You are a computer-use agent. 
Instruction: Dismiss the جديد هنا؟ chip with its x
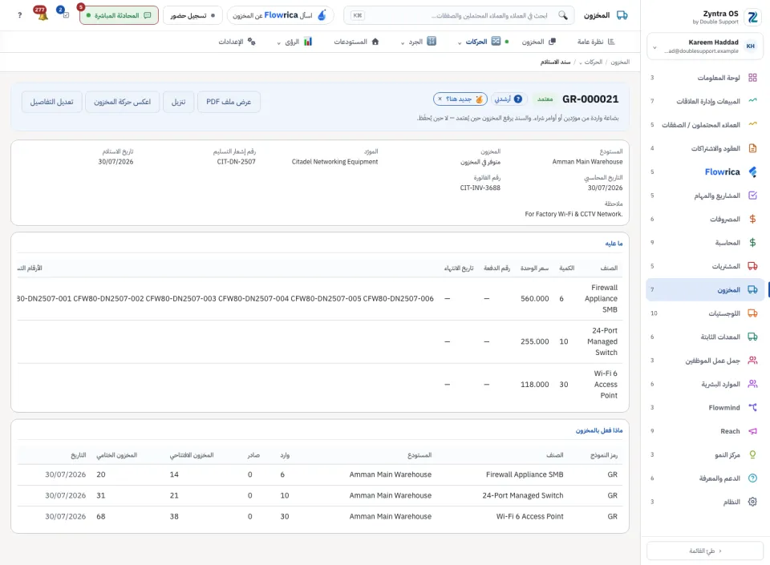tap(440, 99)
